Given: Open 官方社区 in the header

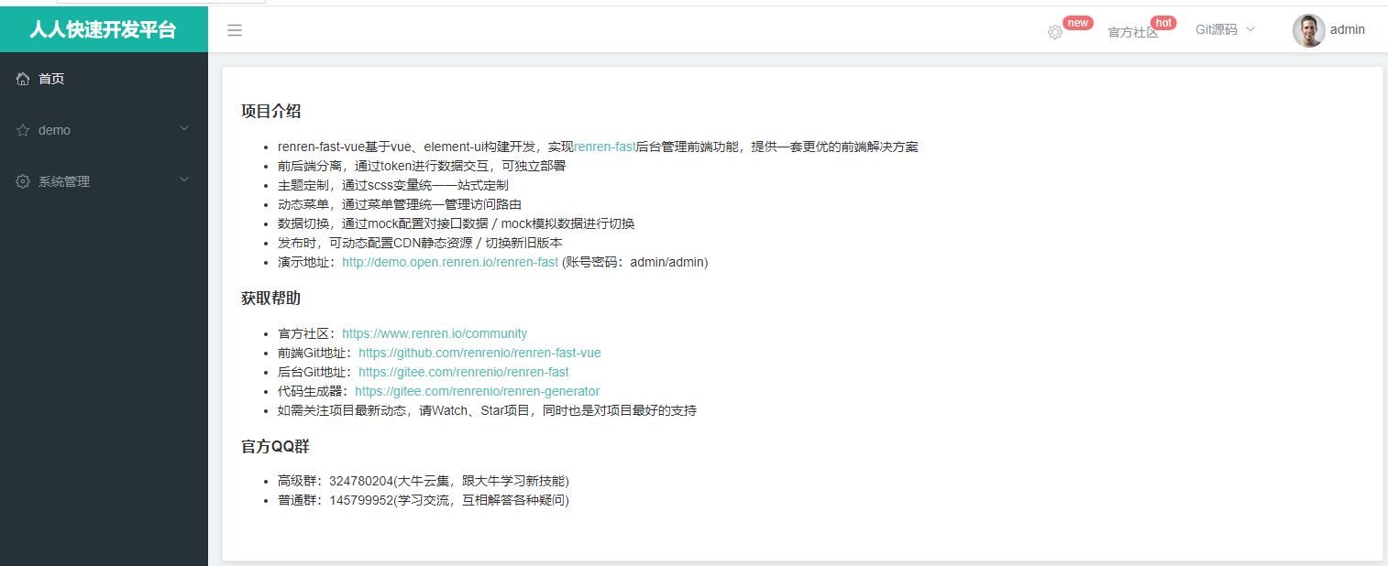Looking at the screenshot, I should 1133,32.
